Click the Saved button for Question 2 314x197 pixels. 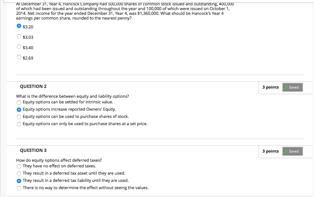pyautogui.click(x=292, y=87)
